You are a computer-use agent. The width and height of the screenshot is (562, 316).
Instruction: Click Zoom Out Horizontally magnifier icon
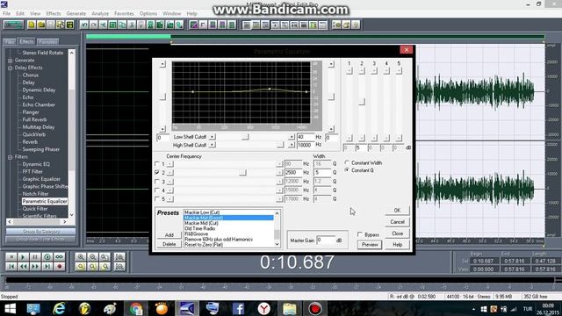tap(93, 257)
